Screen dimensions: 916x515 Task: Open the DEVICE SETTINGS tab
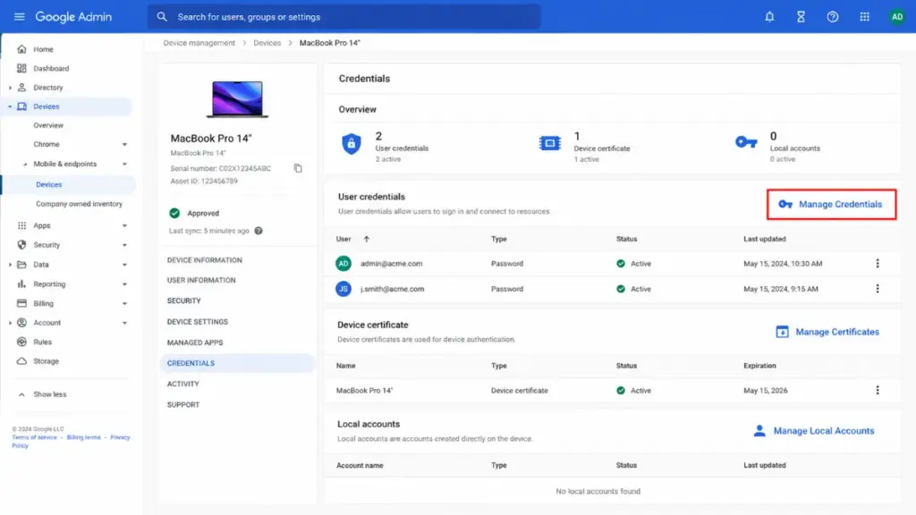point(198,322)
